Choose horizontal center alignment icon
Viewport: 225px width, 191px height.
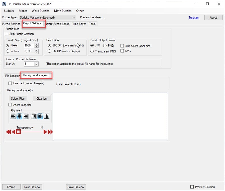19,116
